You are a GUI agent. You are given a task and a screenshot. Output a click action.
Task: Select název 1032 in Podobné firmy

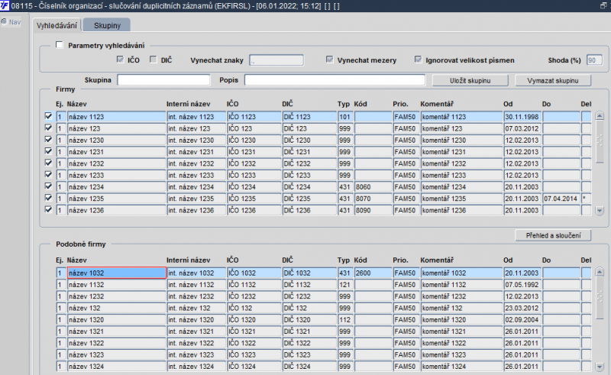[117, 273]
